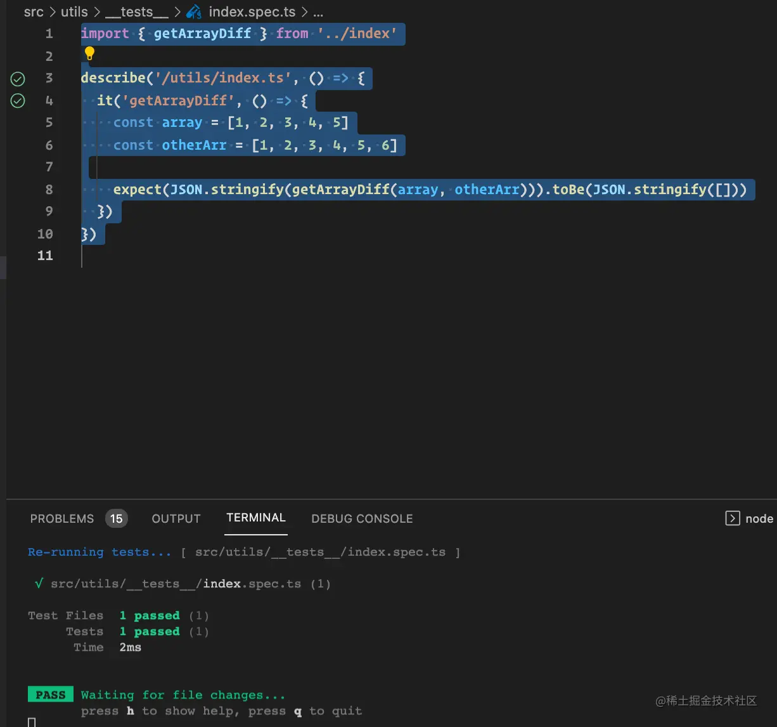Viewport: 777px width, 727px height.
Task: Click the 2ms time value in terminal
Action: (130, 647)
